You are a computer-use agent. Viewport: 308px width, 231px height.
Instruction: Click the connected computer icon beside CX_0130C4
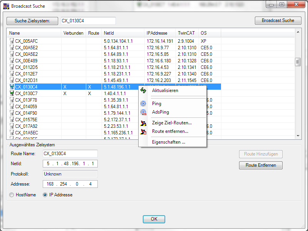click(12, 87)
